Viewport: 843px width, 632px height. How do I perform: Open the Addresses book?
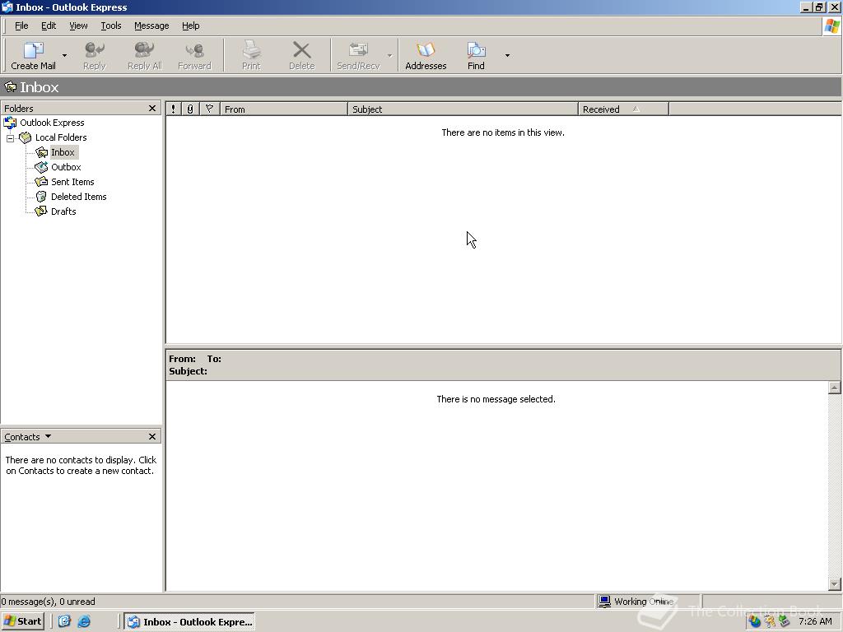[x=426, y=55]
